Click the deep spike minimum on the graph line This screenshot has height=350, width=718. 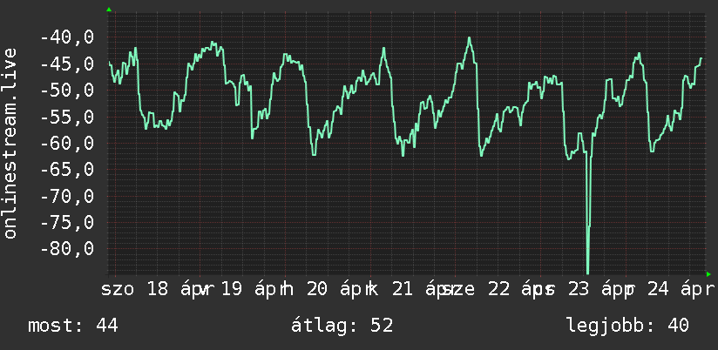tap(588, 272)
